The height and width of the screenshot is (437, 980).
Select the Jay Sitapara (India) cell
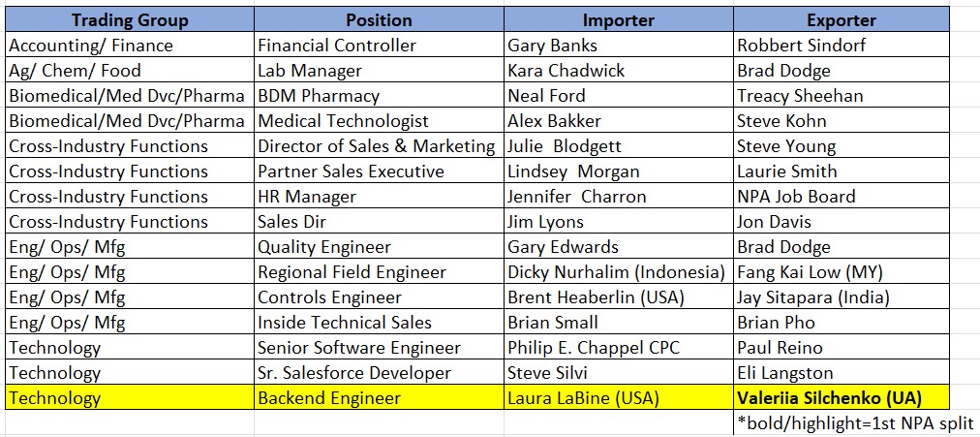coord(813,297)
